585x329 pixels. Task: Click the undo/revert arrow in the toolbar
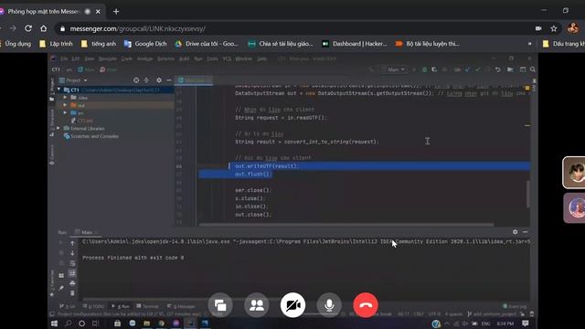(497, 69)
